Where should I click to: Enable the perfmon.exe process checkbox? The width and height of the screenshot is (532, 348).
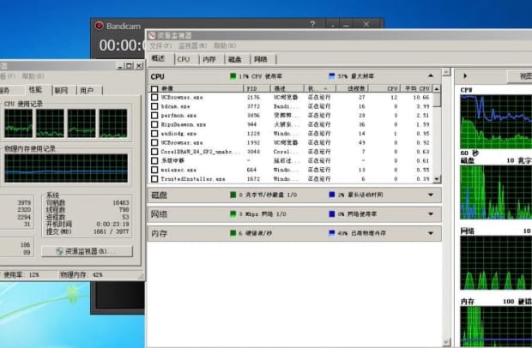click(x=154, y=115)
